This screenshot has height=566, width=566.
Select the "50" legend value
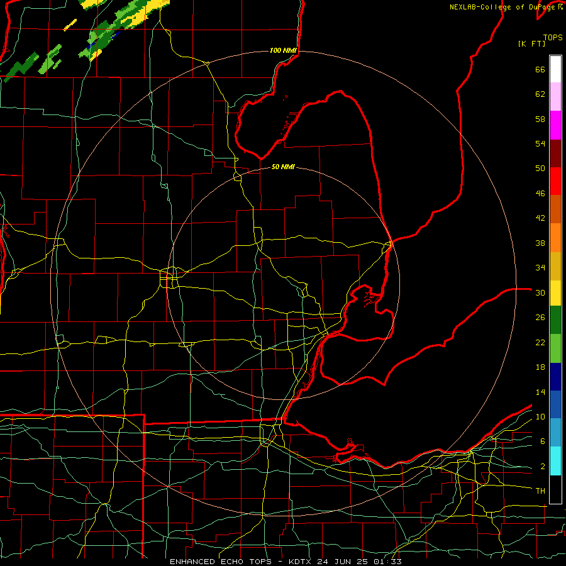coord(540,169)
